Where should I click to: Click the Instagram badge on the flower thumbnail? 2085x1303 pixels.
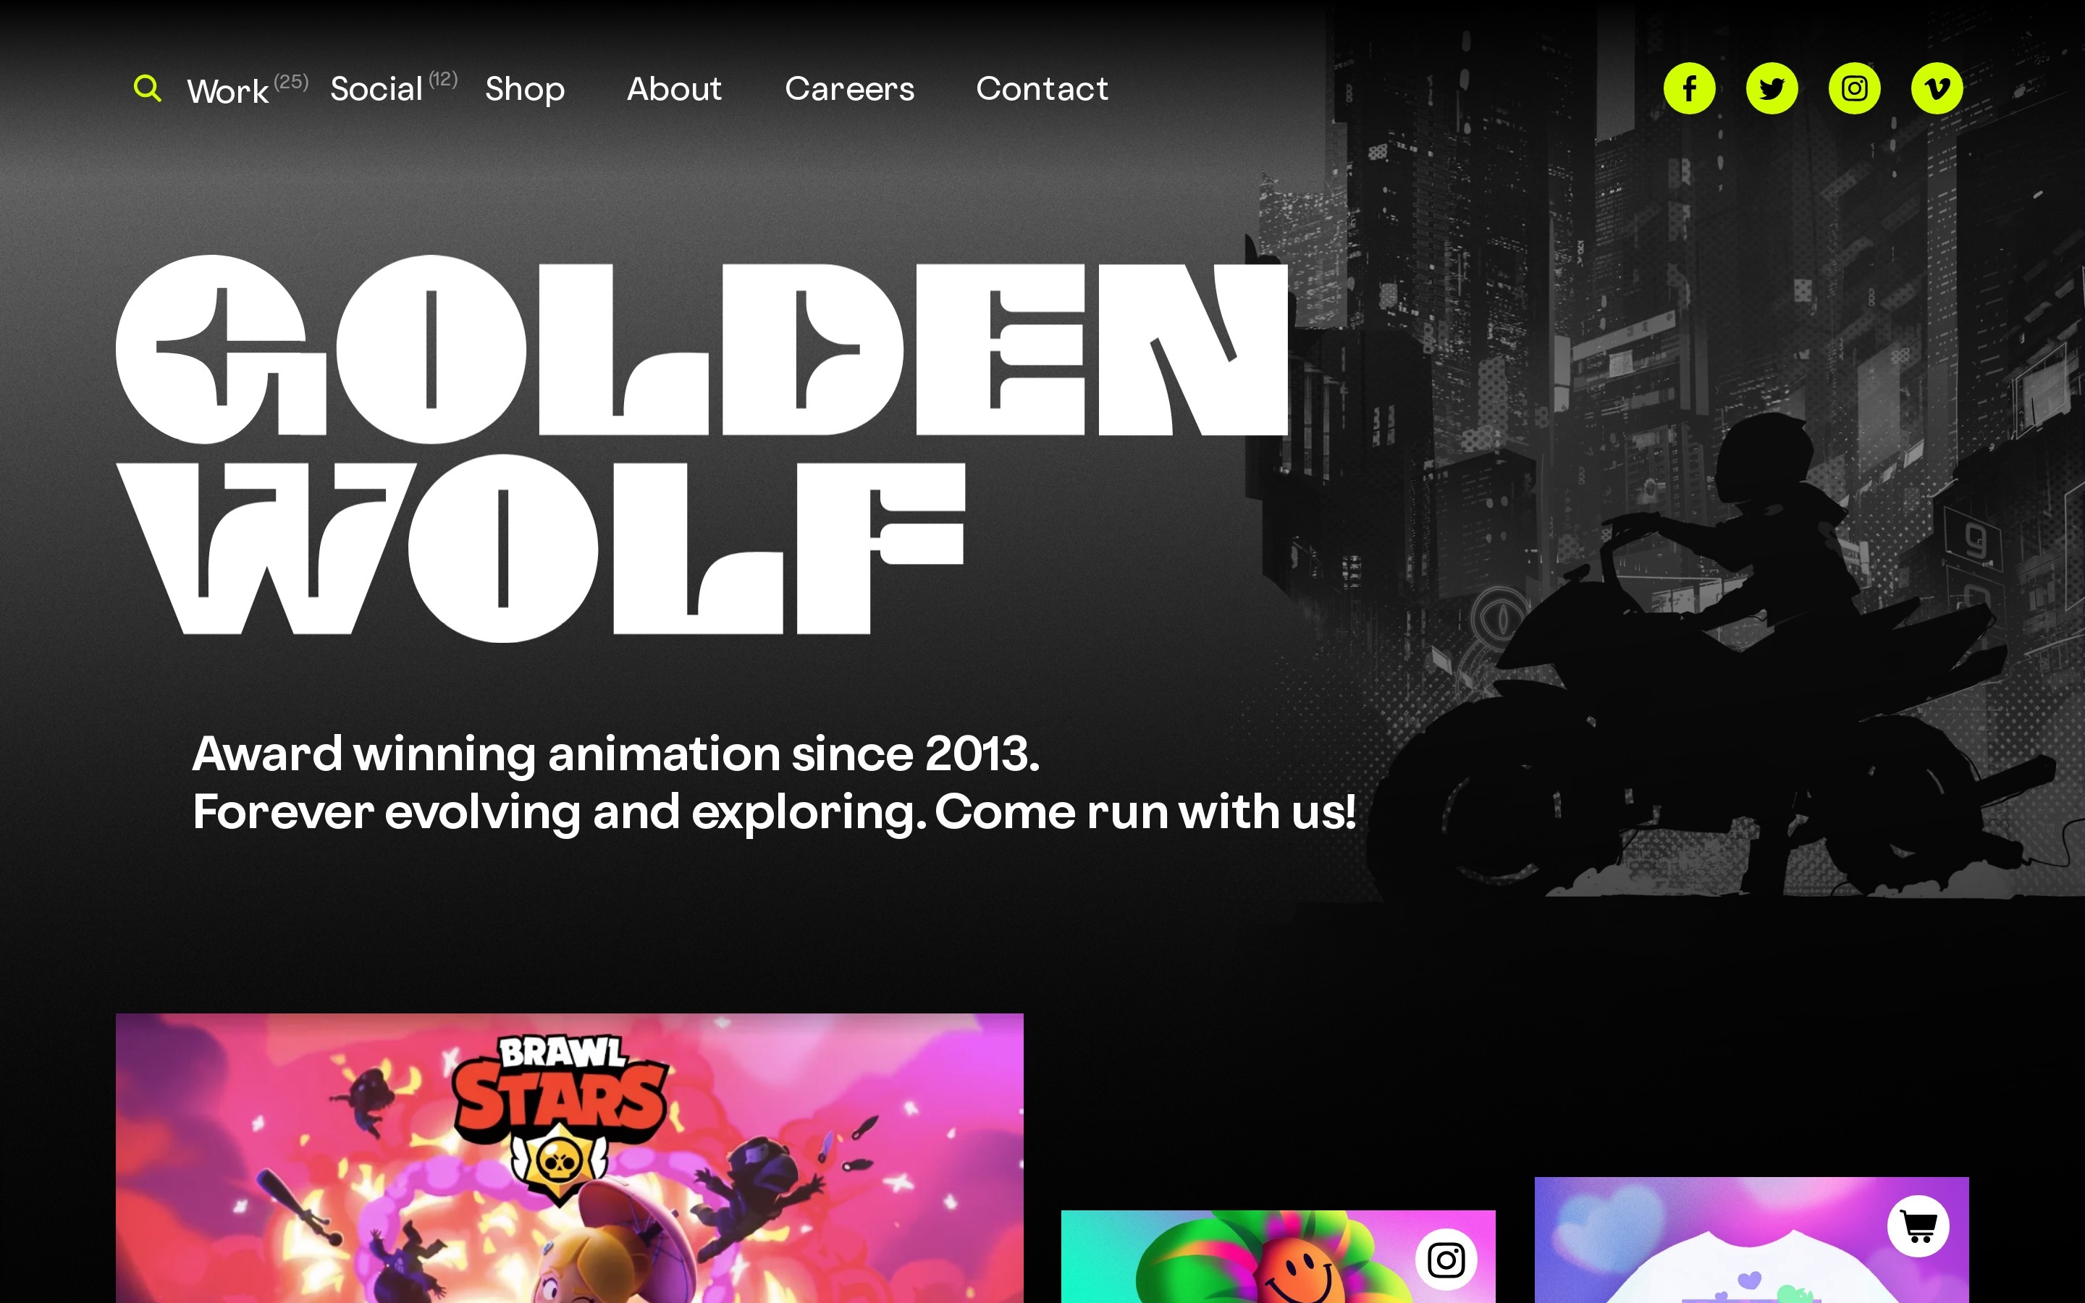[x=1446, y=1260]
